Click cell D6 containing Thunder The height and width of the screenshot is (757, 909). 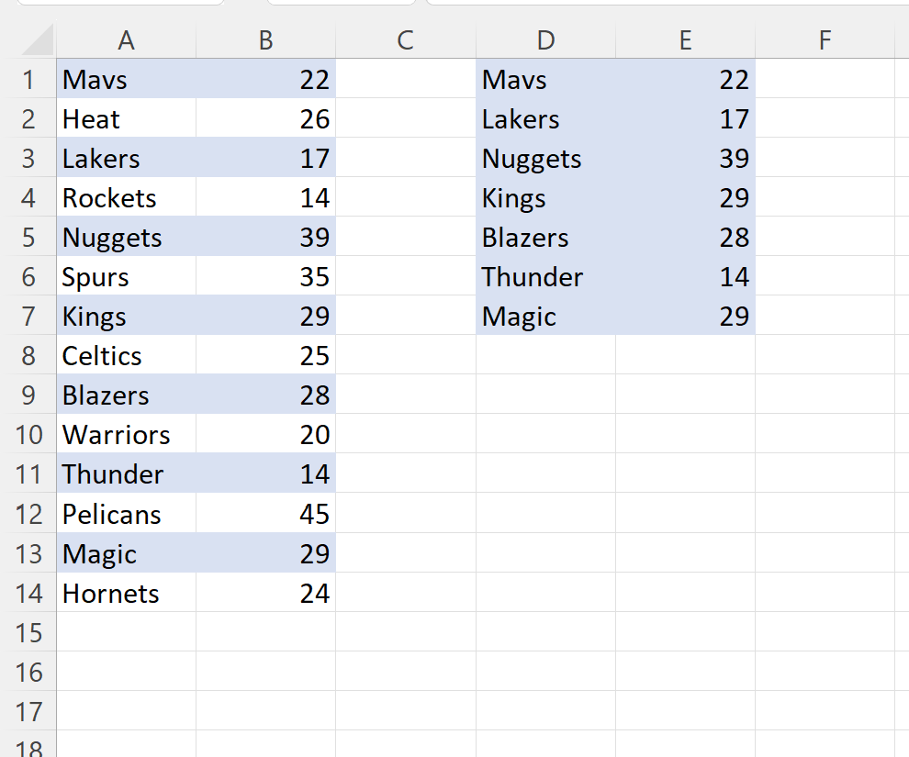pos(546,276)
